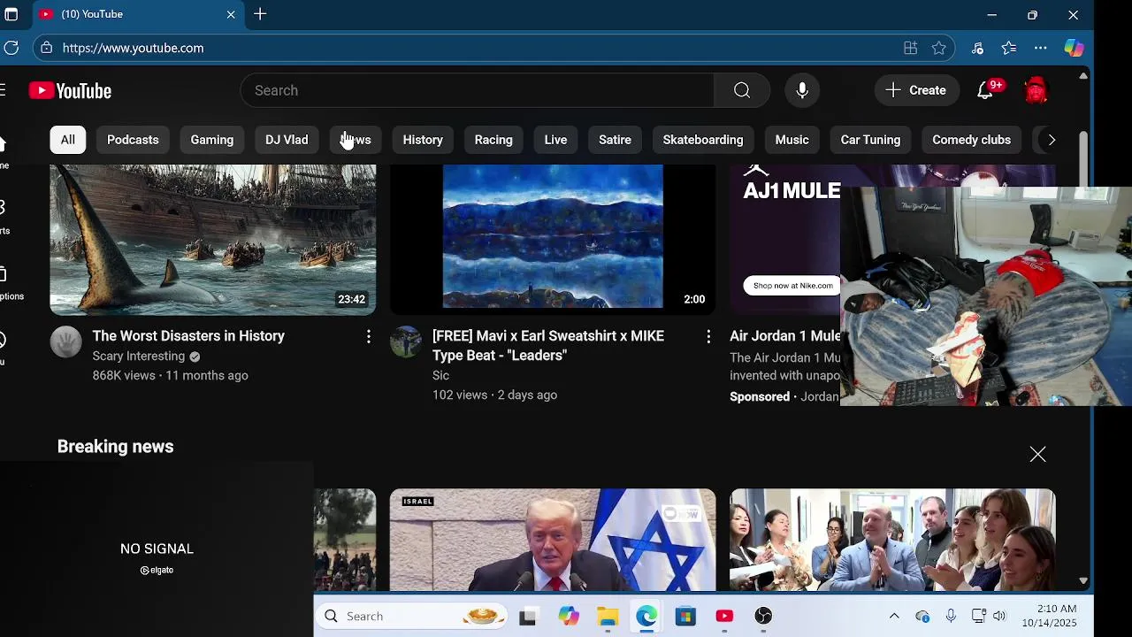The image size is (1132, 637).
Task: Open Mavi x Earl Sweatshirt type beat title
Action: [x=548, y=345]
